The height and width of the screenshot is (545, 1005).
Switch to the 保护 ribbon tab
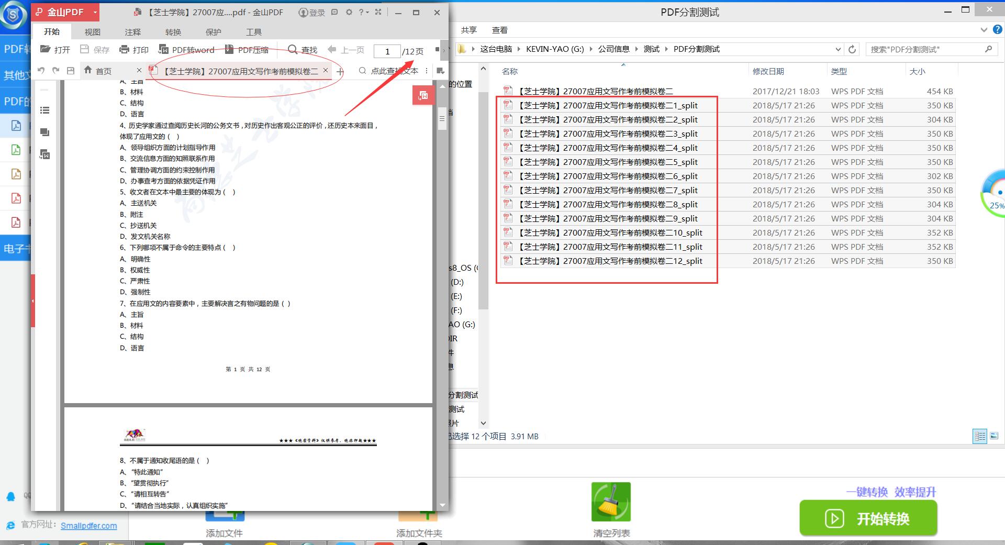(x=213, y=32)
